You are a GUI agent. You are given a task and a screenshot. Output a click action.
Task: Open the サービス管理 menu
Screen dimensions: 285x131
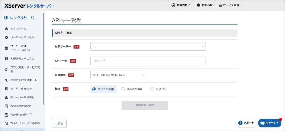229,5
